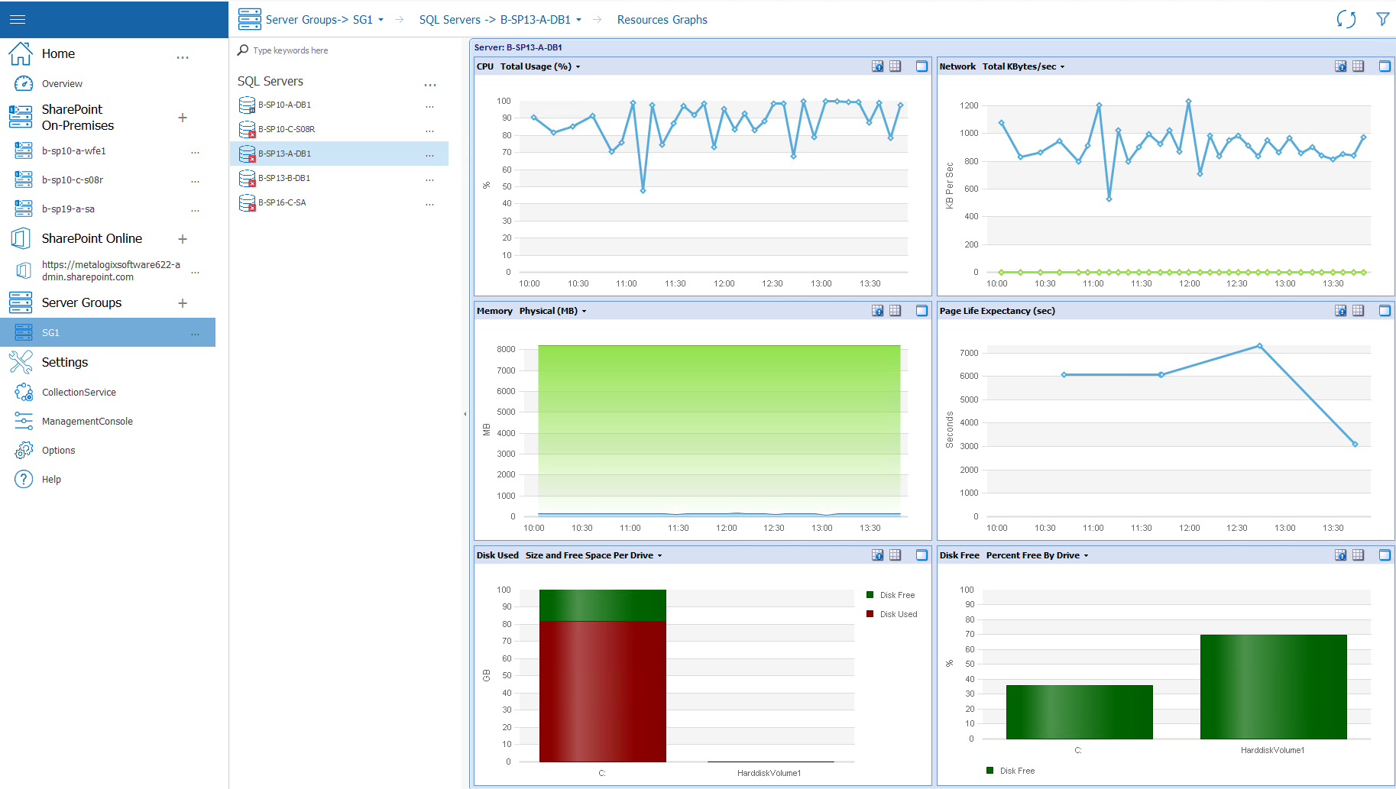
Task: Toggle maximize on Memory panel
Action: point(921,311)
